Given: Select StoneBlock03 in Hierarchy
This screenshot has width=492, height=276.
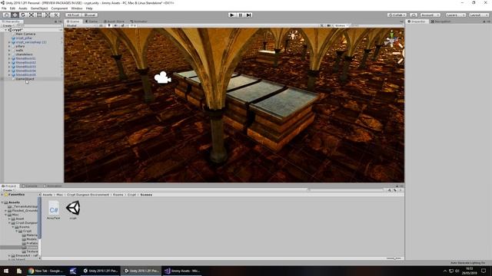Looking at the screenshot, I should click(x=25, y=67).
